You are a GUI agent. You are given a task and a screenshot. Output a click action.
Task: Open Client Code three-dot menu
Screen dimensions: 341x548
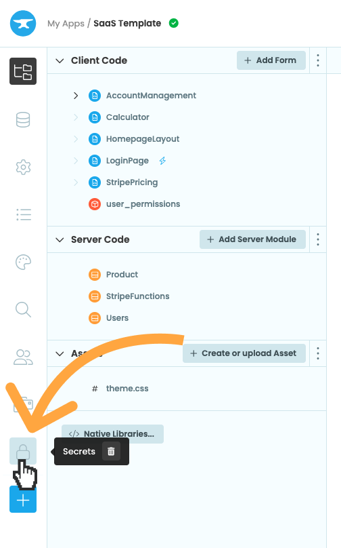(x=318, y=60)
